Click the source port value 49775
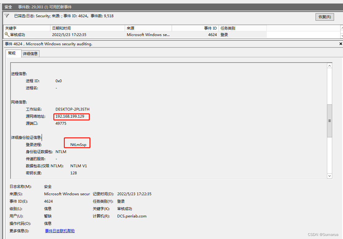Image resolution: width=343 pixels, height=239 pixels. [61, 124]
